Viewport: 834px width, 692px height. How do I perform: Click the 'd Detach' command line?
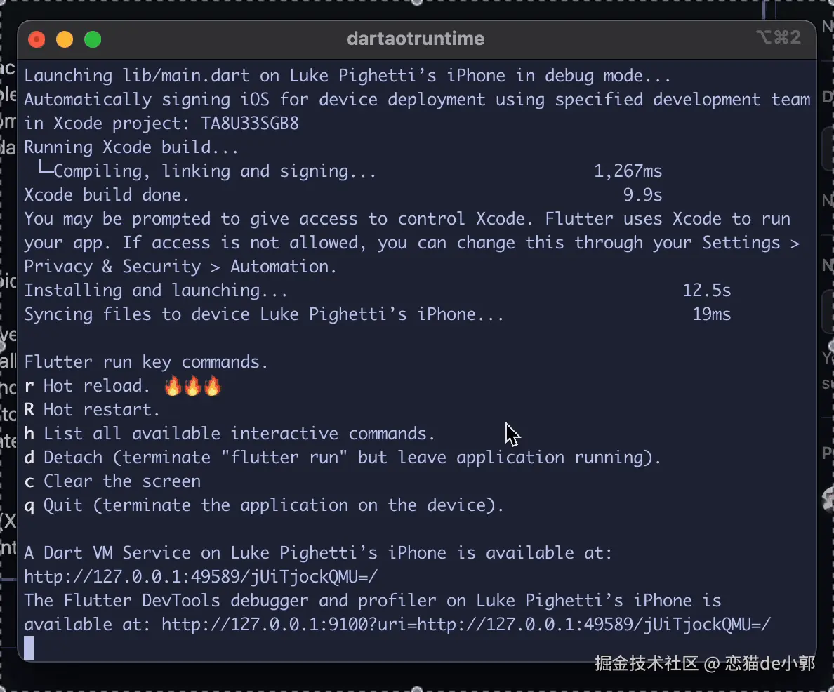point(343,458)
